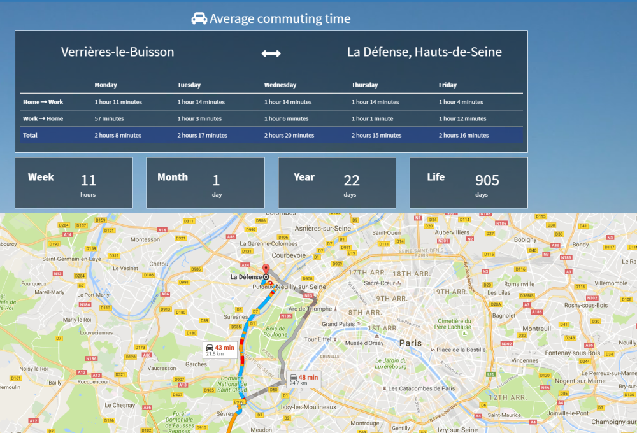Select the Week 11 hours card

tap(74, 183)
